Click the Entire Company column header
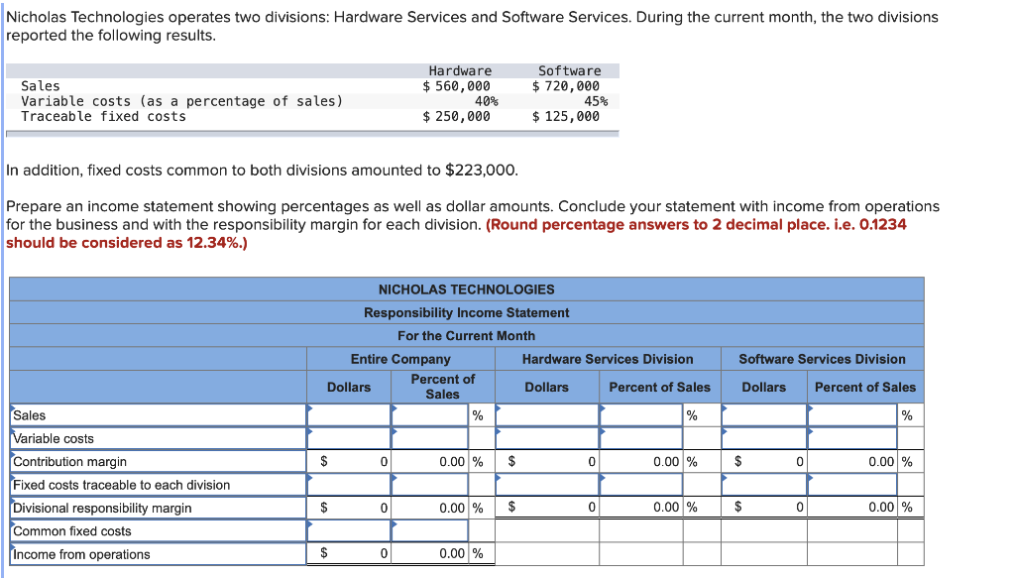Viewport: 1015px width, 578px height. point(400,358)
